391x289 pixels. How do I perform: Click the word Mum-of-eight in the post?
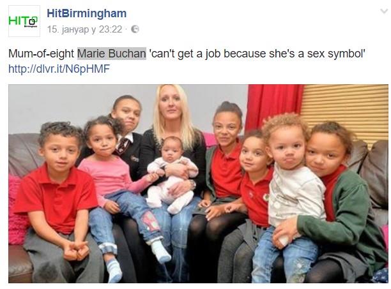click(41, 54)
